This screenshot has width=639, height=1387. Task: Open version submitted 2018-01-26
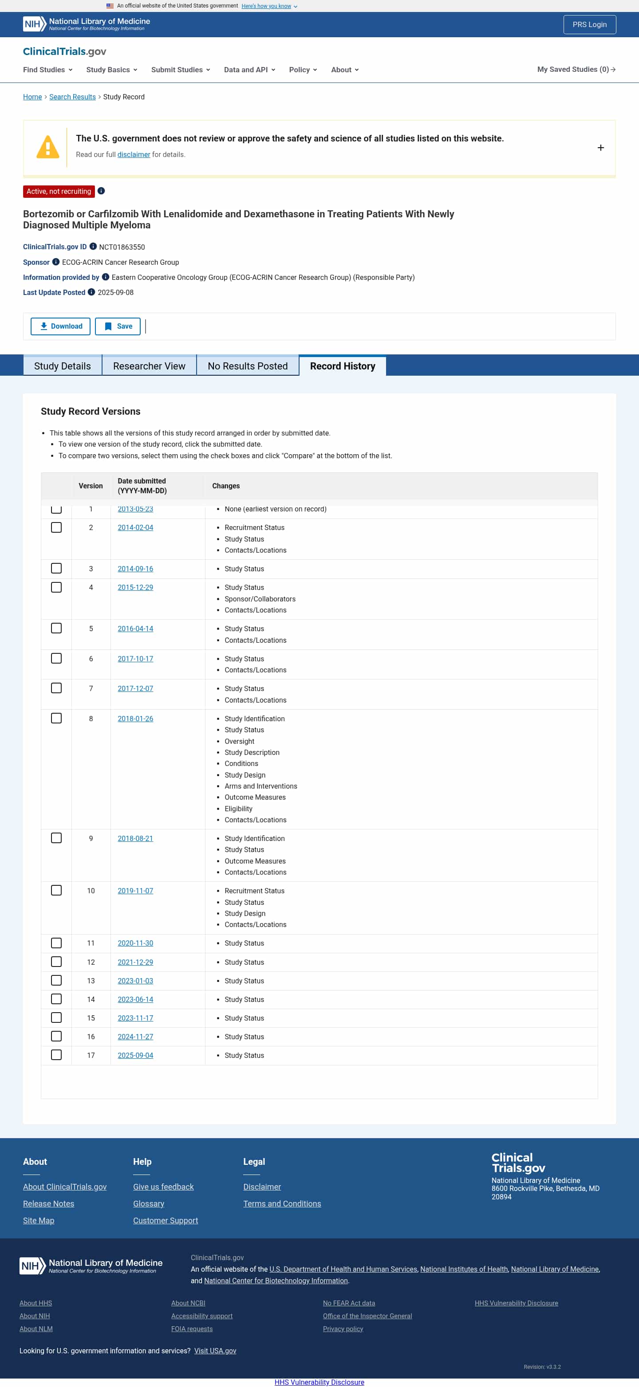135,719
